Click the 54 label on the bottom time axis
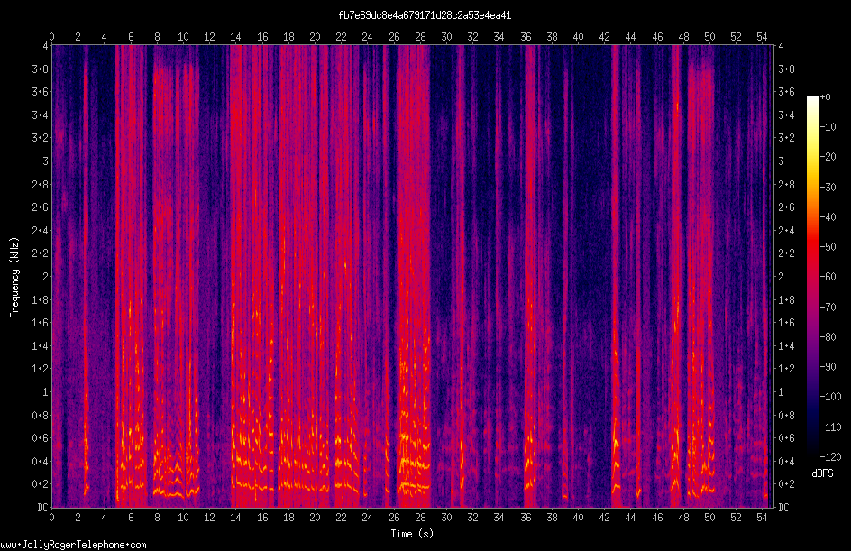 [762, 518]
